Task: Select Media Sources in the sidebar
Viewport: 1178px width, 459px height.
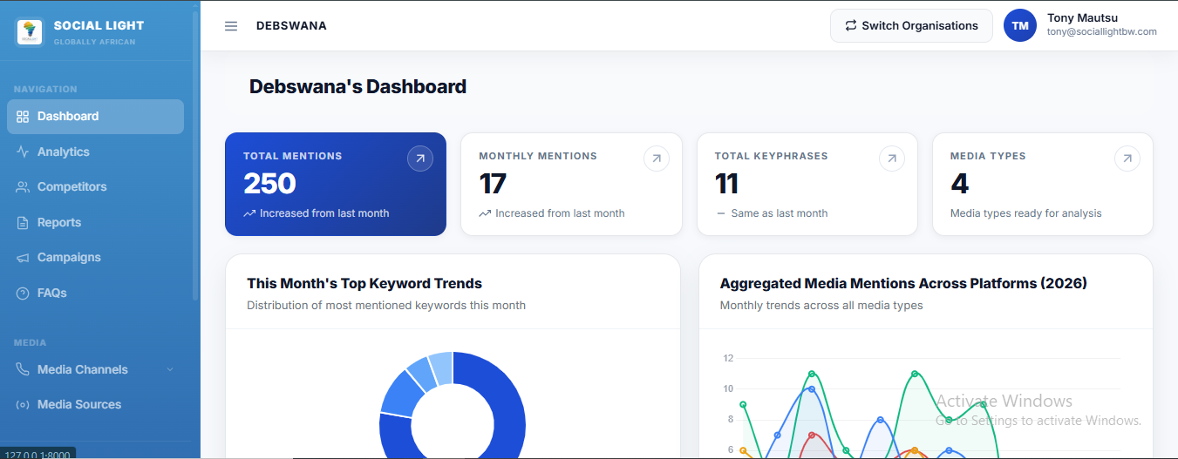Action: click(x=95, y=405)
